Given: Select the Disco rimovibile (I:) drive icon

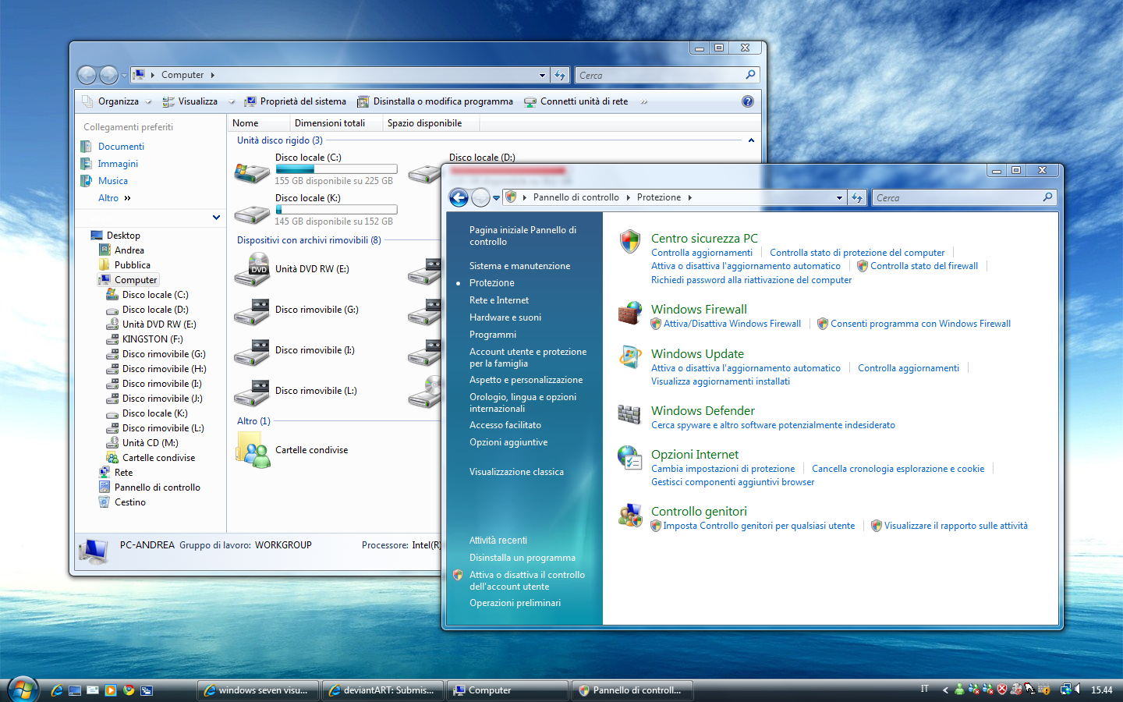Looking at the screenshot, I should 252,352.
